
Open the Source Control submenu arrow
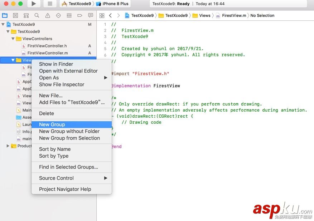(106, 178)
